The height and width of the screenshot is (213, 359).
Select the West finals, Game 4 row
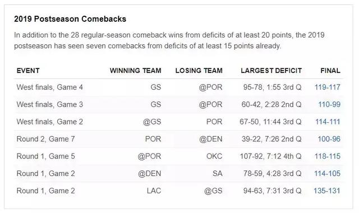point(177,87)
